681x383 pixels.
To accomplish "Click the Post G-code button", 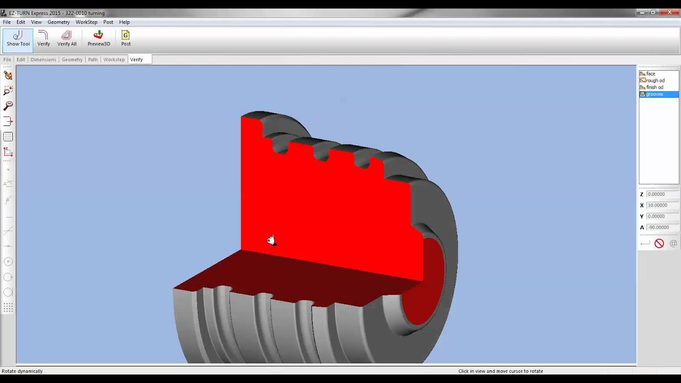I will point(126,39).
